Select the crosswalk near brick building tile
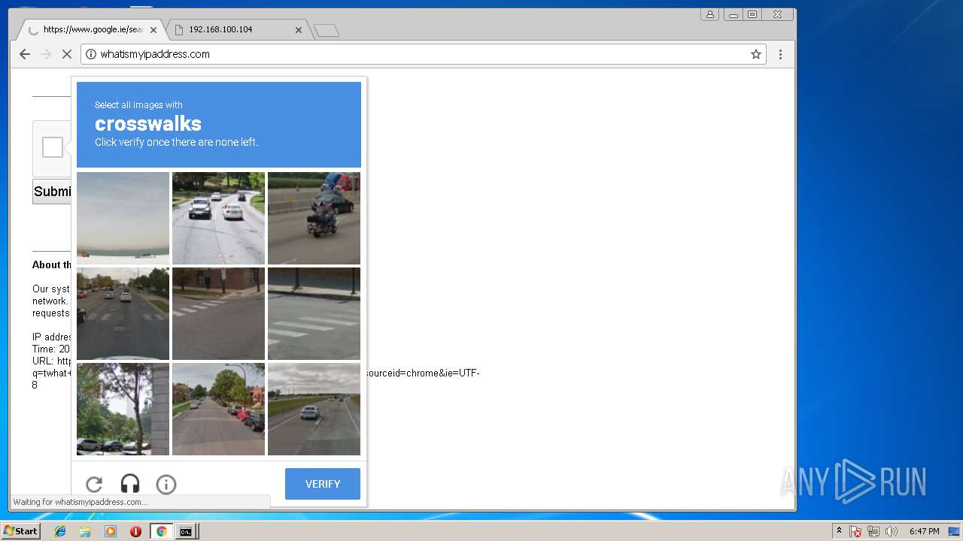This screenshot has height=541, width=963. (x=218, y=313)
